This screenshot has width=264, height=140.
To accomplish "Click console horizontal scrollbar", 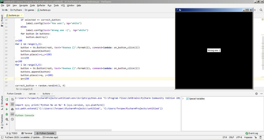I will pyautogui.click(x=63, y=130).
